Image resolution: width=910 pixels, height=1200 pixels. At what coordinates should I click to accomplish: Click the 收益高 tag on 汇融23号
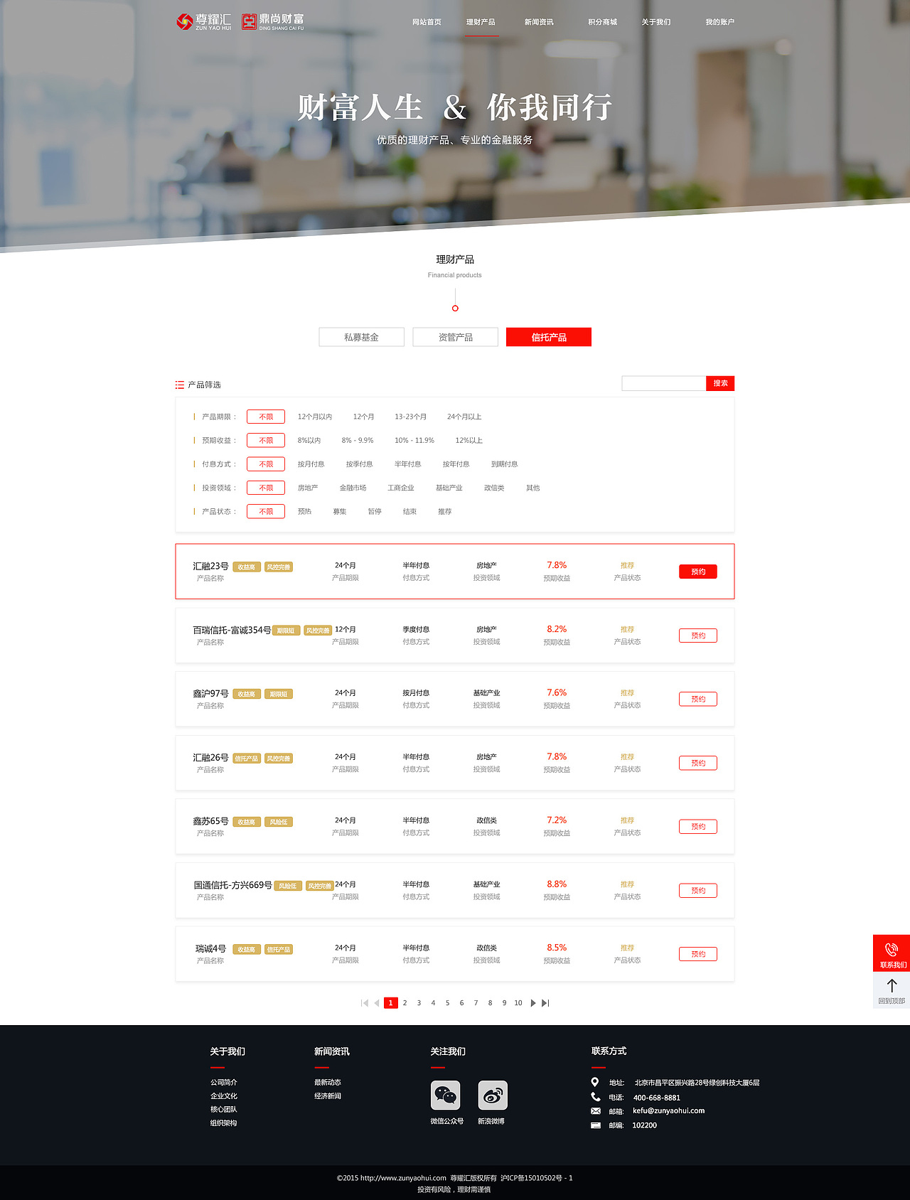click(247, 567)
